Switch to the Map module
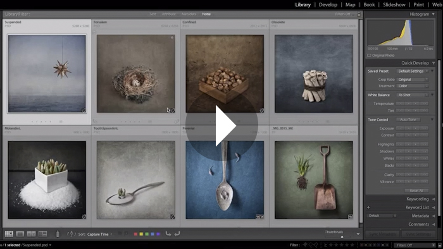 coord(350,5)
